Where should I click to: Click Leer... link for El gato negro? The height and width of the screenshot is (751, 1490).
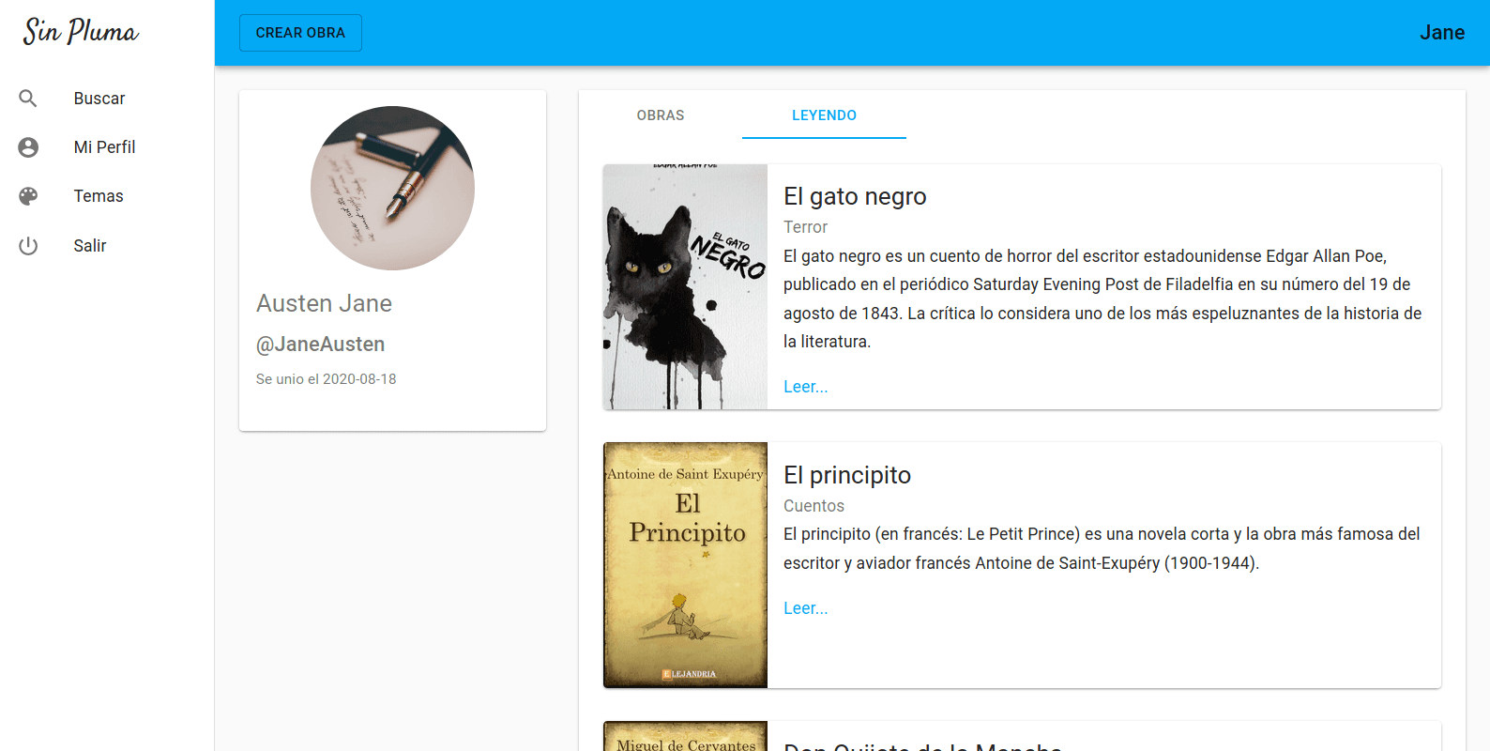806,387
